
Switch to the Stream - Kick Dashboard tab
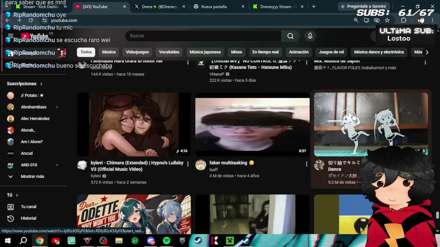[x=41, y=7]
